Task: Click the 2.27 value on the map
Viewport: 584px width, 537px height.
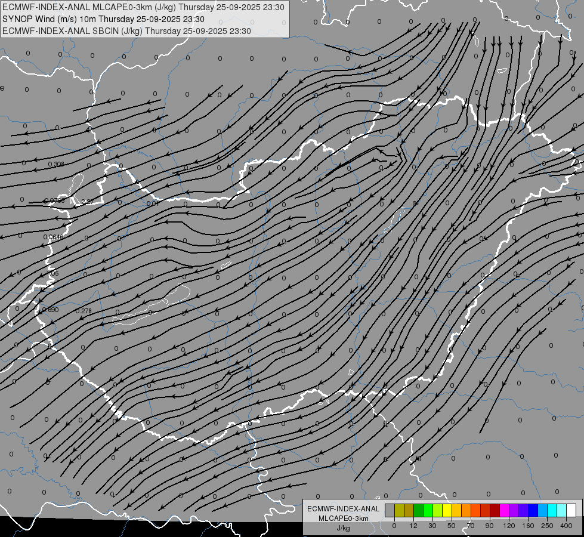Action: point(88,202)
